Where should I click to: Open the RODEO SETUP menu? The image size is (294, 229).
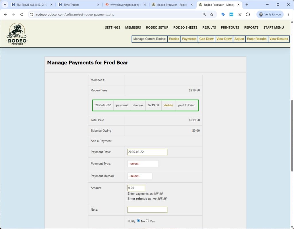157,27
